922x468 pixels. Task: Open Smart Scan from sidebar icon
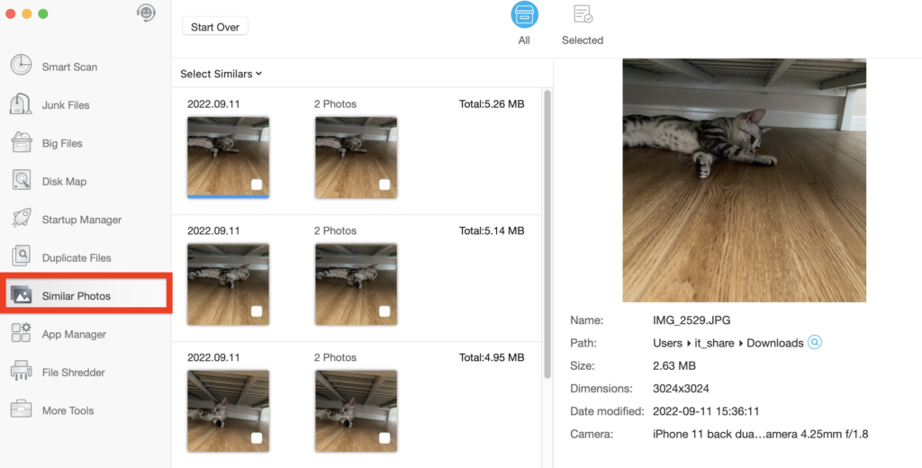(x=21, y=67)
